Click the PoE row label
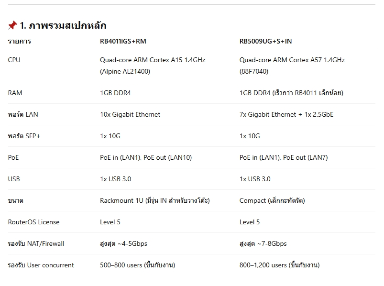Viewport: 384px width, 286px height. (x=13, y=157)
